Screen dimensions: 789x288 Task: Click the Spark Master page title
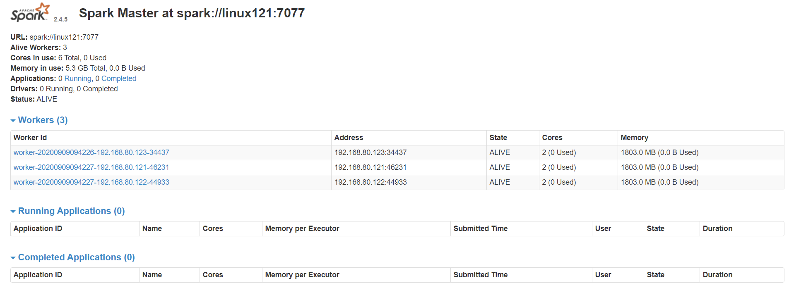click(x=192, y=13)
